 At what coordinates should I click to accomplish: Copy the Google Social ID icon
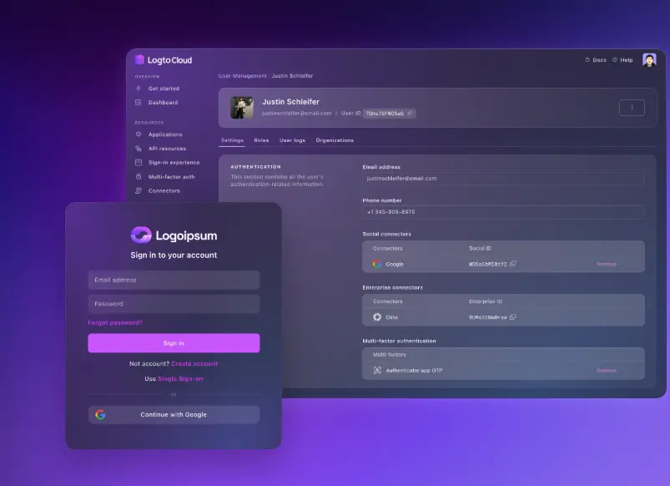coord(513,264)
